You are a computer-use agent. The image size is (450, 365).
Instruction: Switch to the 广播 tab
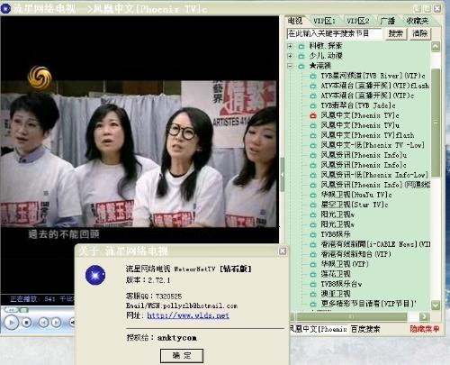tap(388, 21)
